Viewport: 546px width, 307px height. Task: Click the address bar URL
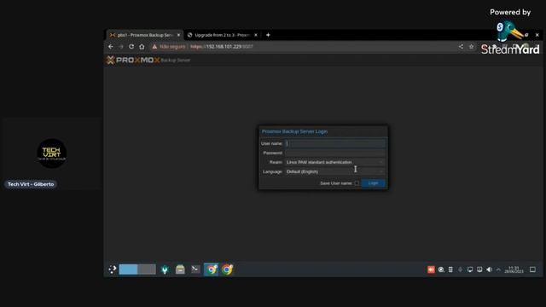click(x=222, y=46)
